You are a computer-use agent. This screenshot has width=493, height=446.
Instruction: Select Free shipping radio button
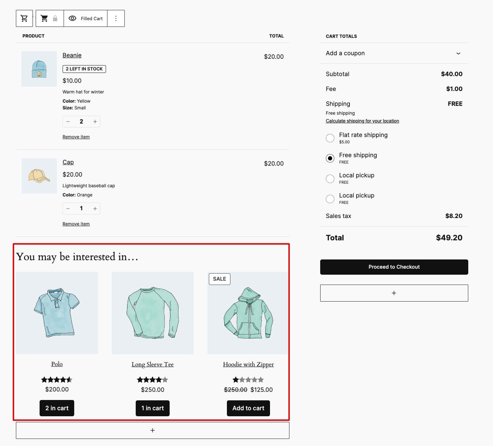pos(330,158)
